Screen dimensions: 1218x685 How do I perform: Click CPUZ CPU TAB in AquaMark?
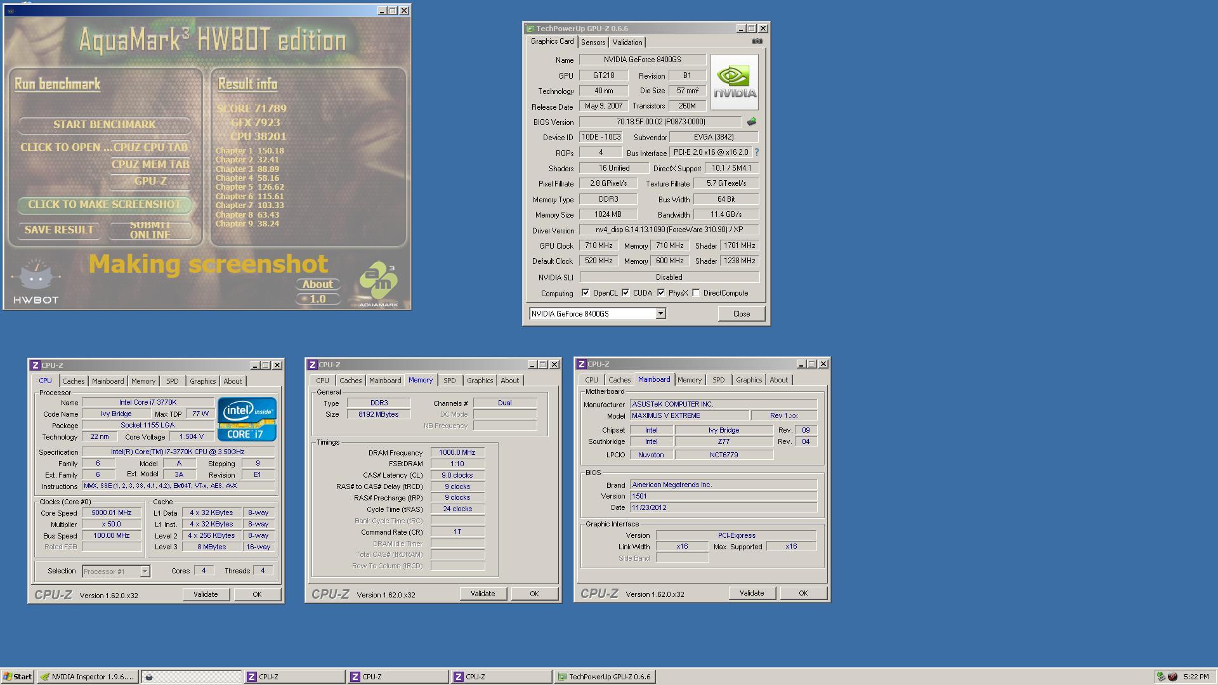pyautogui.click(x=150, y=148)
